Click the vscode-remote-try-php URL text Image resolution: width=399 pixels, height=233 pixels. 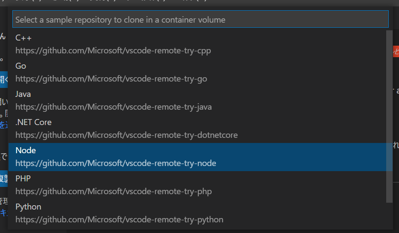[114, 192]
